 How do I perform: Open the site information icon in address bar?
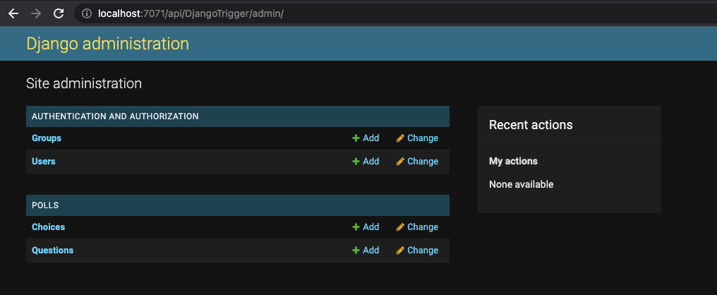click(86, 13)
